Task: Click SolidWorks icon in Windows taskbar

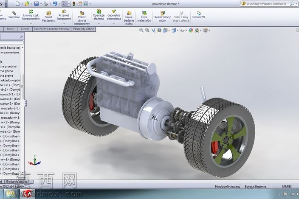Action: [28, 194]
